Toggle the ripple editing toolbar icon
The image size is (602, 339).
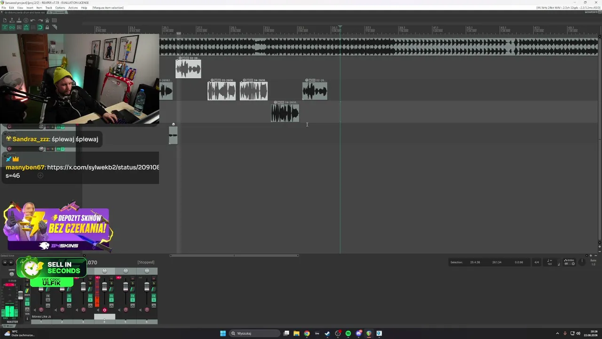[x=19, y=27]
